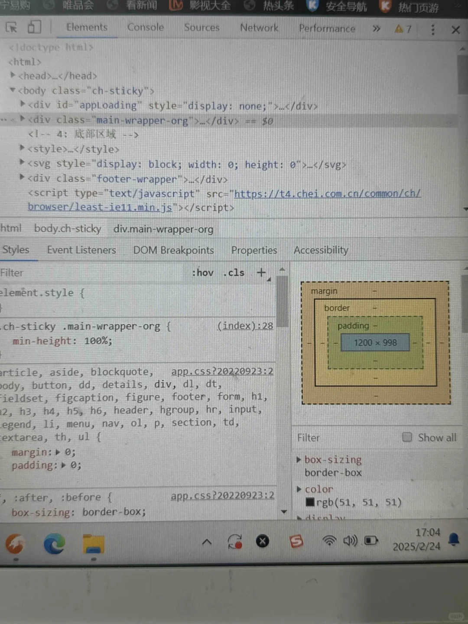Expand the computed color property
This screenshot has height=624, width=468.
(299, 489)
